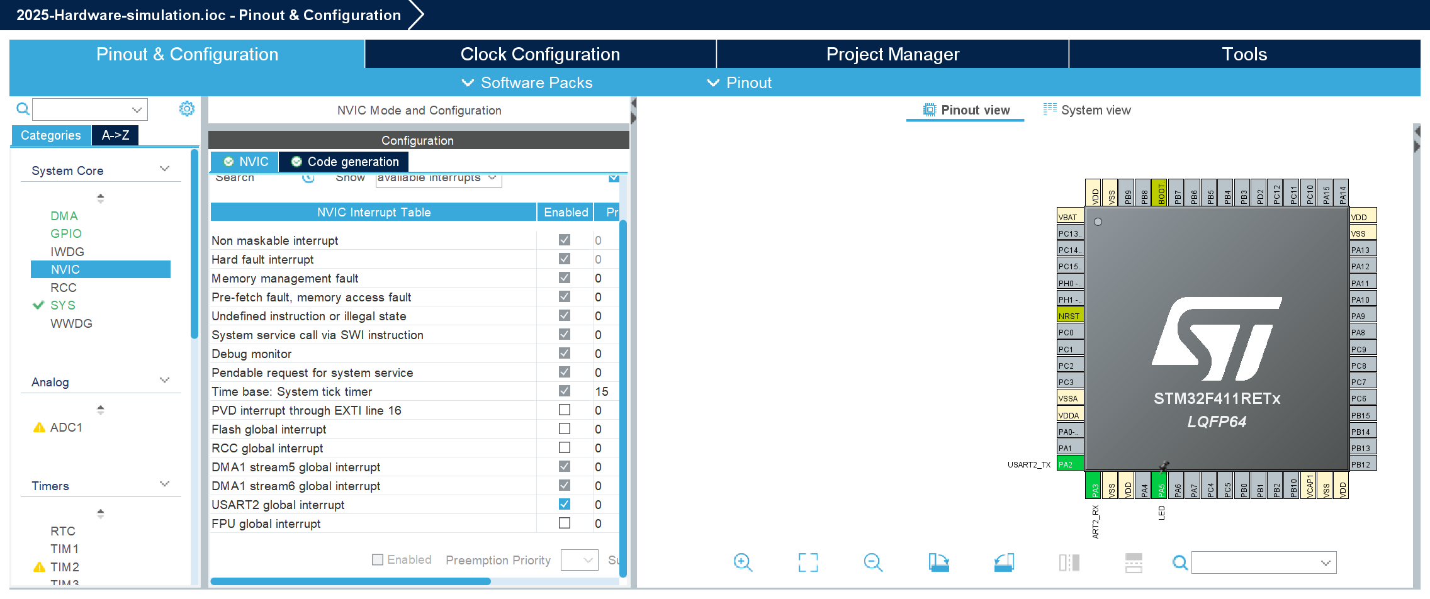
Task: Enable RCC global interrupt checkbox
Action: pyautogui.click(x=565, y=447)
